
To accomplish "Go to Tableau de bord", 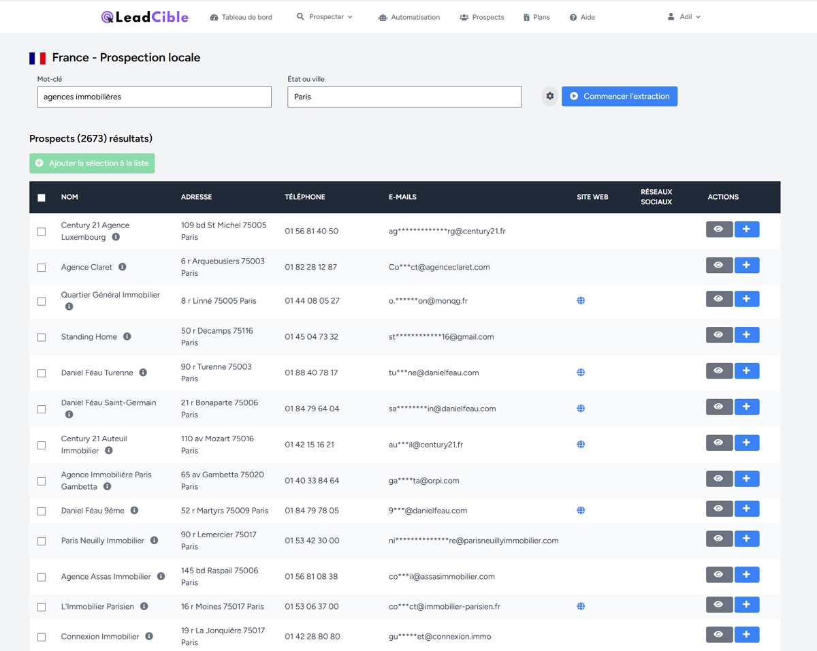I will (241, 18).
